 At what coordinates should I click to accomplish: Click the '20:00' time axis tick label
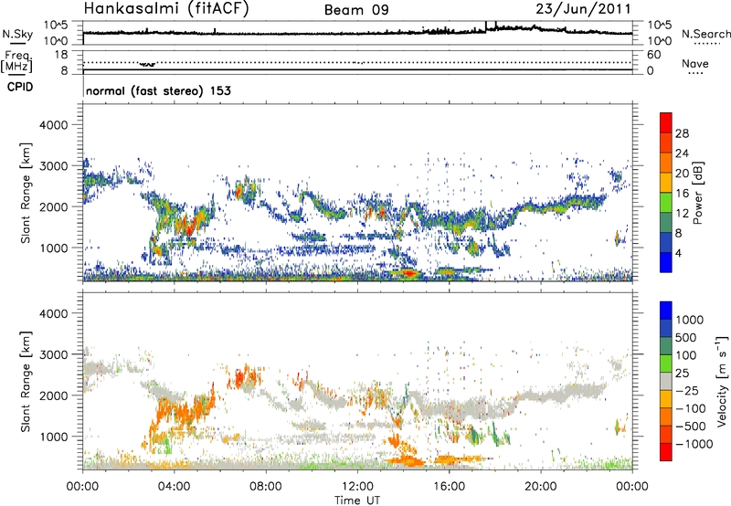(x=540, y=487)
